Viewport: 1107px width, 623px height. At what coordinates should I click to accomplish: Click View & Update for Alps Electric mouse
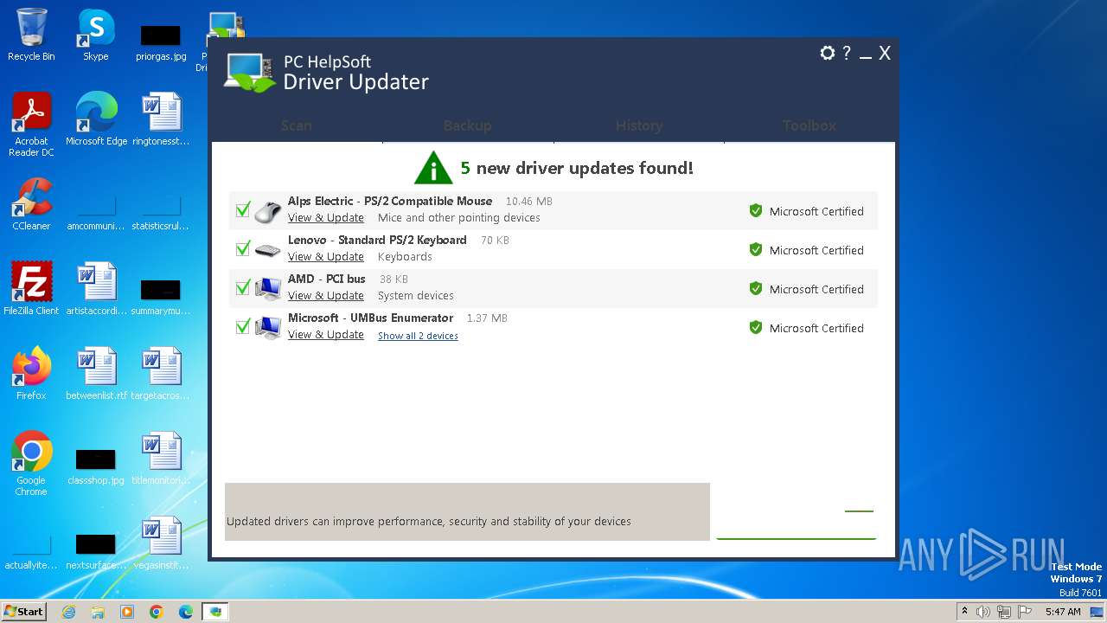[x=326, y=218]
